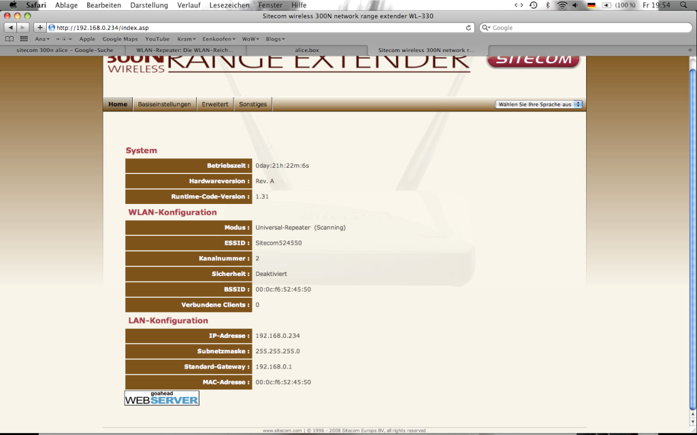This screenshot has height=435, width=697.
Task: Open the symbol-named bookmark after Ana
Action: [64, 39]
